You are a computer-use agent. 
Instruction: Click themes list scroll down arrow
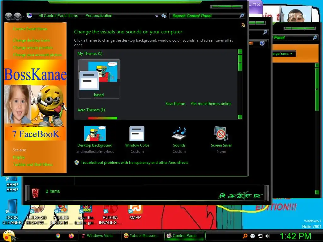(240, 117)
